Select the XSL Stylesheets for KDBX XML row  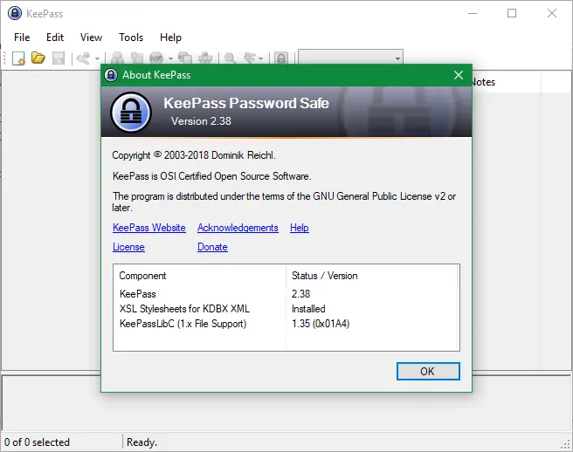286,309
